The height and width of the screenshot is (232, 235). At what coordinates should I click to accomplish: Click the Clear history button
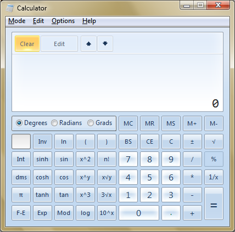[27, 44]
